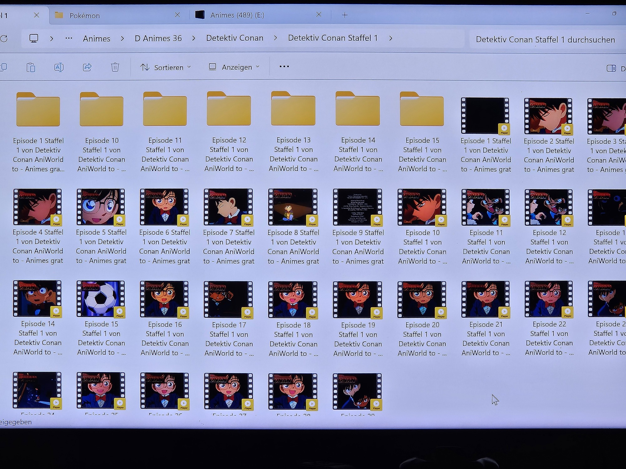Expand chevron after Detektiv Conan Staffel 1
Viewport: 626px width, 469px height.
coord(391,38)
